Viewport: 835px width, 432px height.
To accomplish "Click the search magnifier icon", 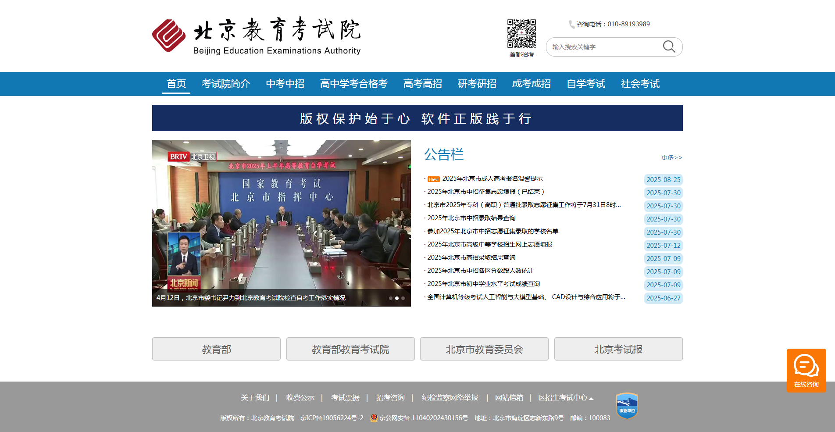I will tap(668, 46).
